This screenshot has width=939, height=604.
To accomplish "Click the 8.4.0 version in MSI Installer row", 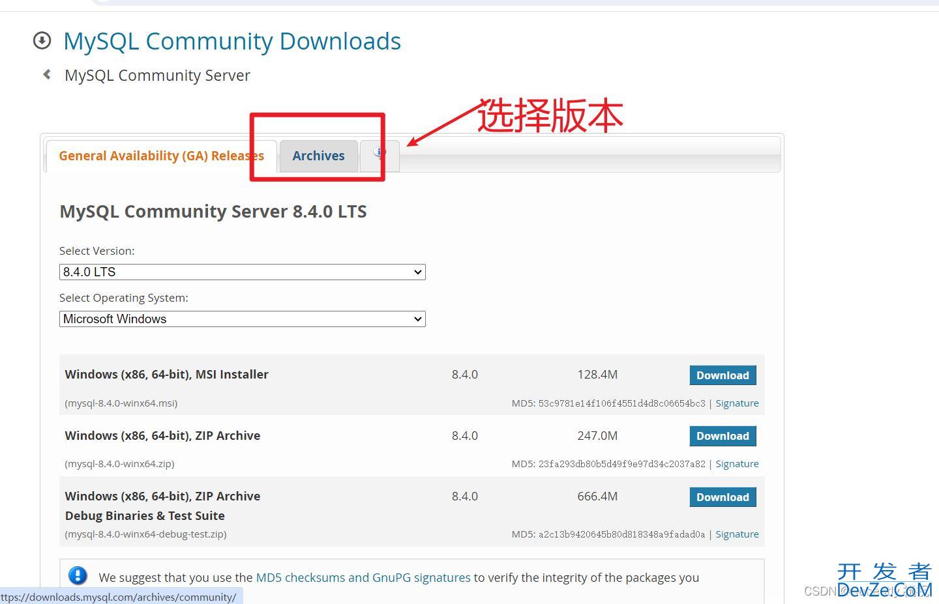I will pos(465,375).
